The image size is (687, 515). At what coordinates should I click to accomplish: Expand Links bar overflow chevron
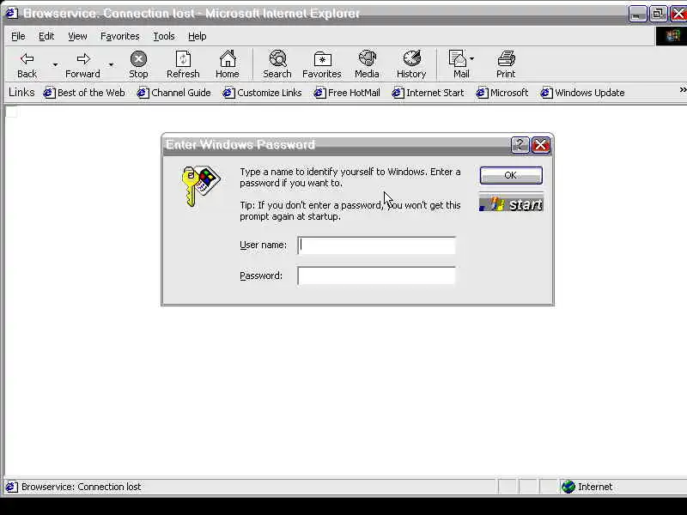pyautogui.click(x=683, y=90)
